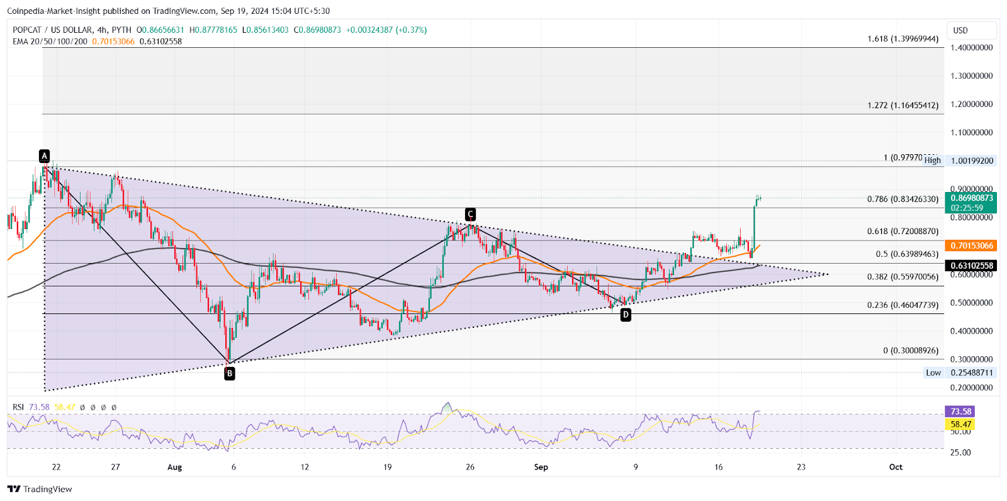This screenshot has width=1007, height=501.
Task: Click the EMA value 0.63102558 in legend
Action: pyautogui.click(x=160, y=41)
